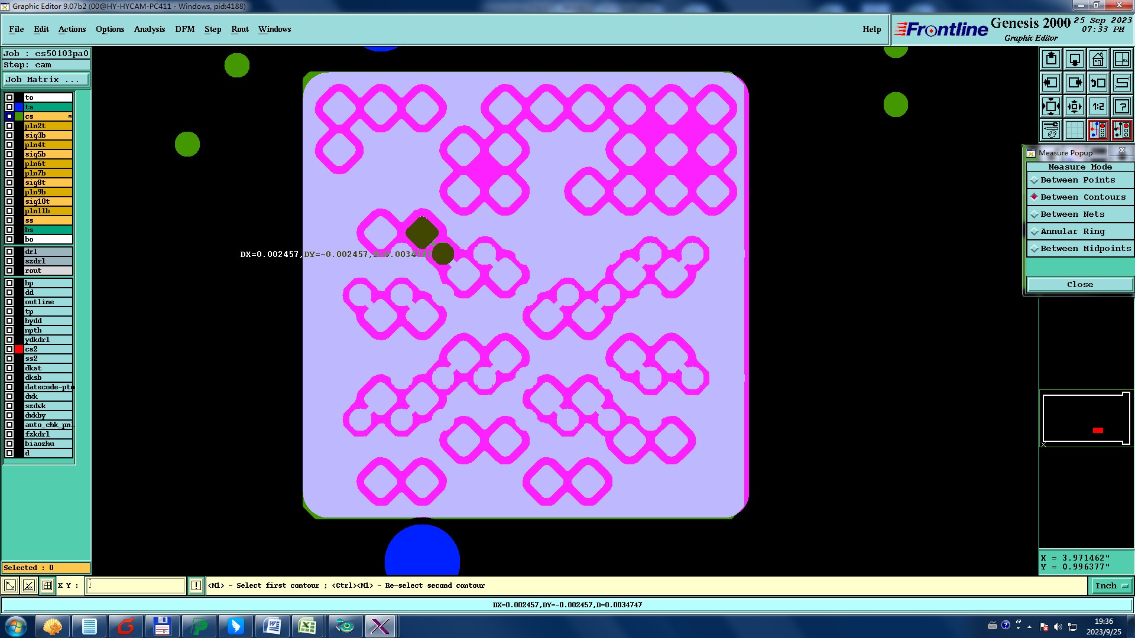The width and height of the screenshot is (1135, 638).
Task: Open the Help menu
Action: [x=871, y=29]
